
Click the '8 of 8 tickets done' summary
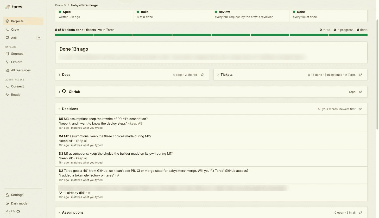[69, 30]
